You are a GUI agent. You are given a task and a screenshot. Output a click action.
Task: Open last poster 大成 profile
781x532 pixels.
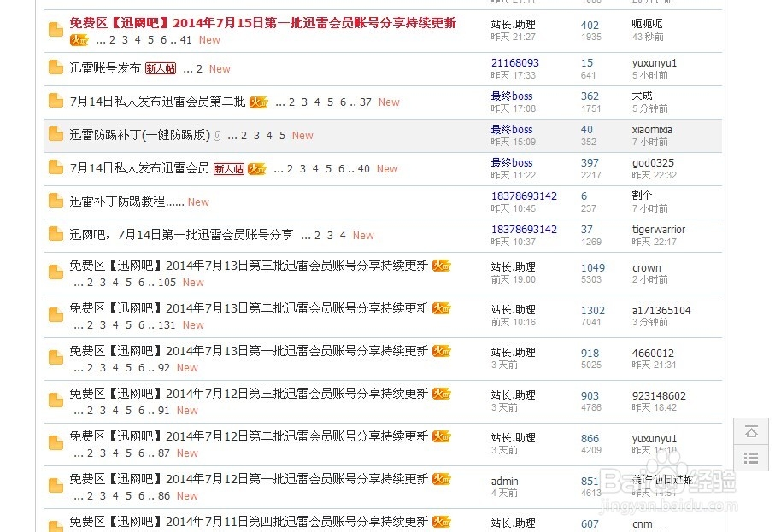[x=642, y=96]
